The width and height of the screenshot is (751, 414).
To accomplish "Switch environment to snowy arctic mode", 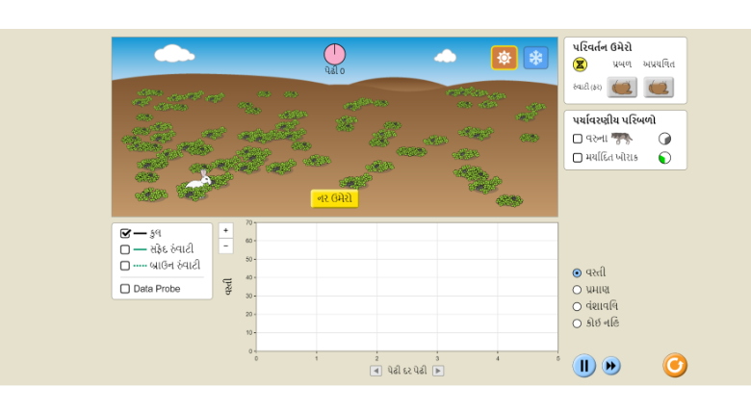I will pyautogui.click(x=535, y=58).
